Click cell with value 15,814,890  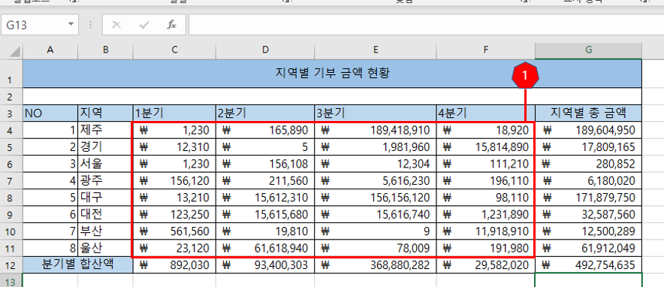tap(486, 147)
